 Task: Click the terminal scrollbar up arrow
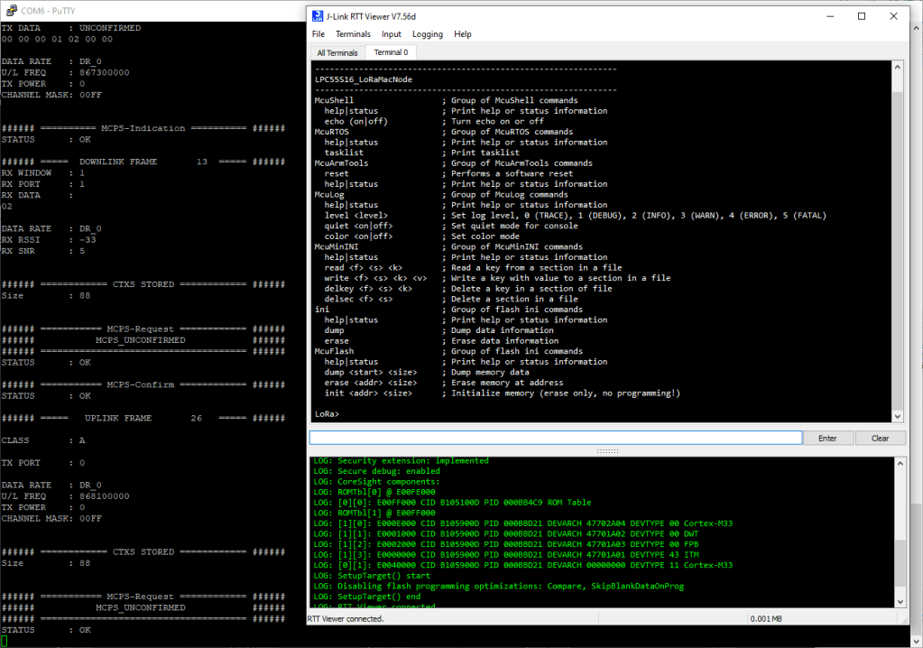point(897,68)
